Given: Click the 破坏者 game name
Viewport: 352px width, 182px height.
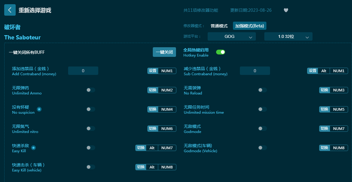Looking at the screenshot, I should (12, 27).
